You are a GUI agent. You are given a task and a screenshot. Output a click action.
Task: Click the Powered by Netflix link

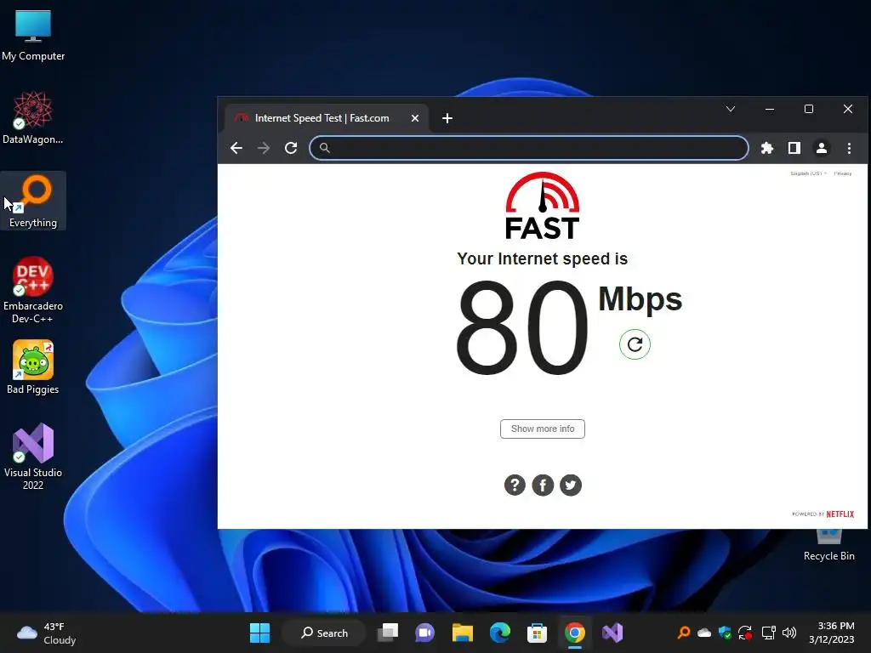pos(823,514)
